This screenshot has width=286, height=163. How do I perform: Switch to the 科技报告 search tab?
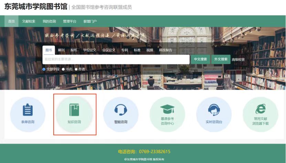166,50
